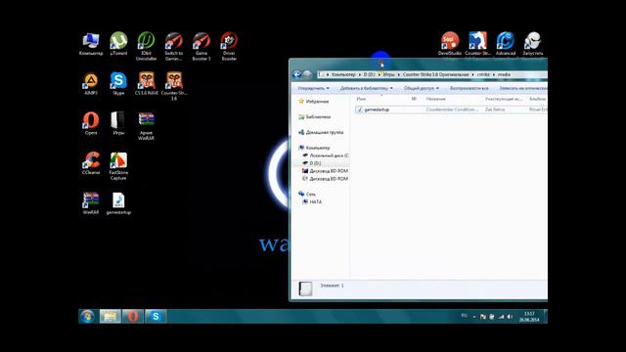
Task: Click the Action Center flag tray icon
Action: coord(483,317)
